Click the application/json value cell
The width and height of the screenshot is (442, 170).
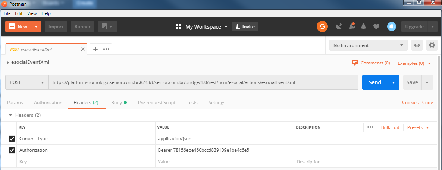pos(225,139)
